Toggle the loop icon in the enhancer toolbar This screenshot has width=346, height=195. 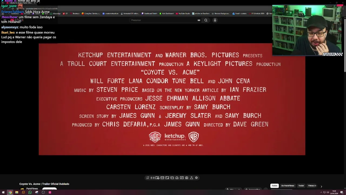pyautogui.click(x=148, y=178)
